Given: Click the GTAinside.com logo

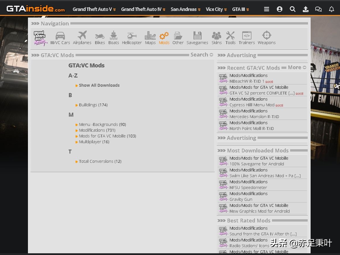Looking at the screenshot, I should 36,9.
